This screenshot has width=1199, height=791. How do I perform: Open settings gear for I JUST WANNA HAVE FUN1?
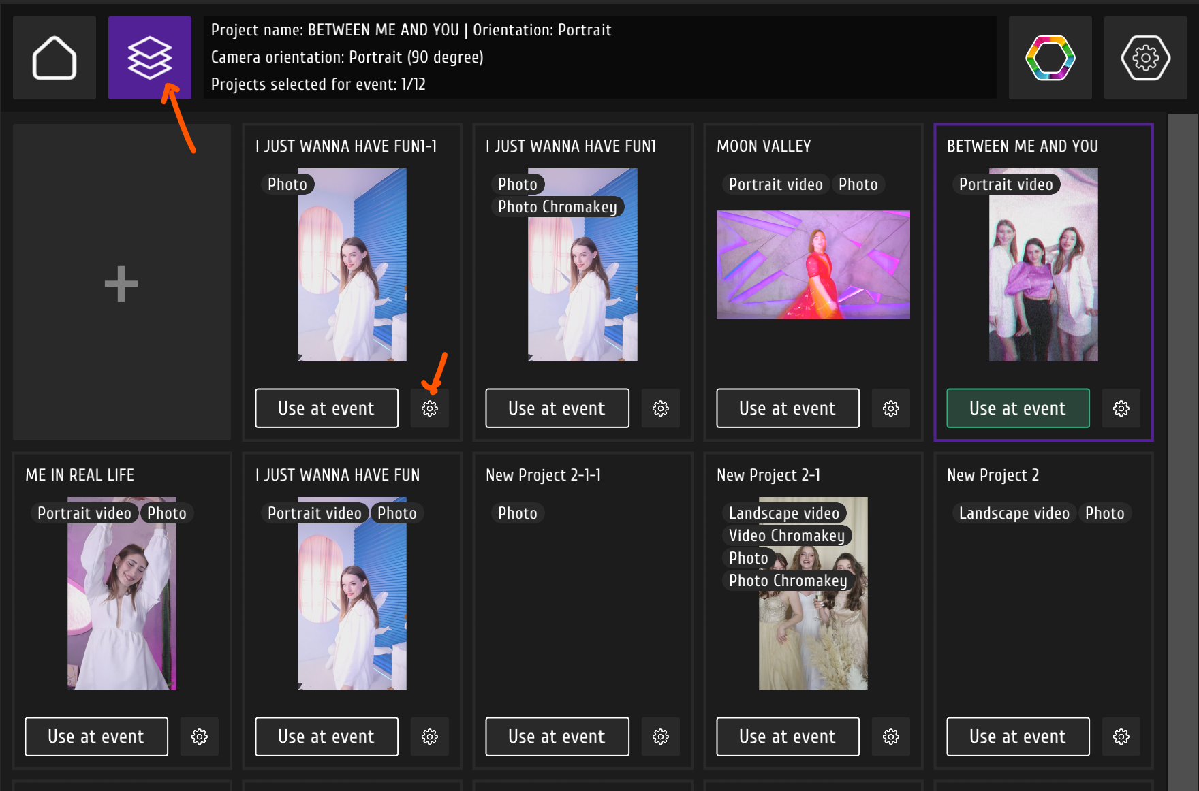click(661, 408)
